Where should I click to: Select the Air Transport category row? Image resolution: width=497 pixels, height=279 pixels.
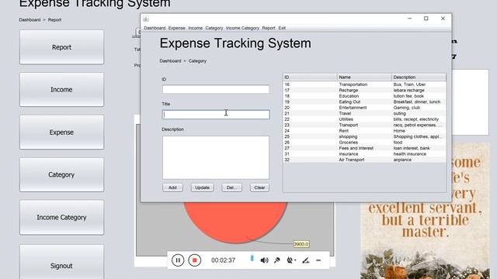[364, 160]
